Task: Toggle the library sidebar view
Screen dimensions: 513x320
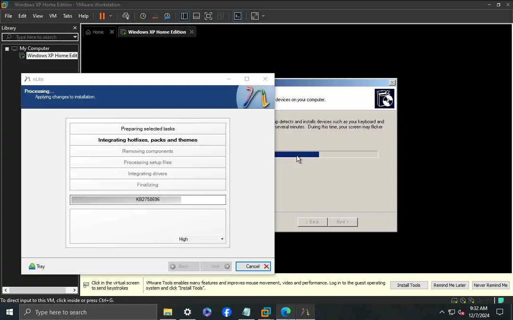Action: [184, 16]
